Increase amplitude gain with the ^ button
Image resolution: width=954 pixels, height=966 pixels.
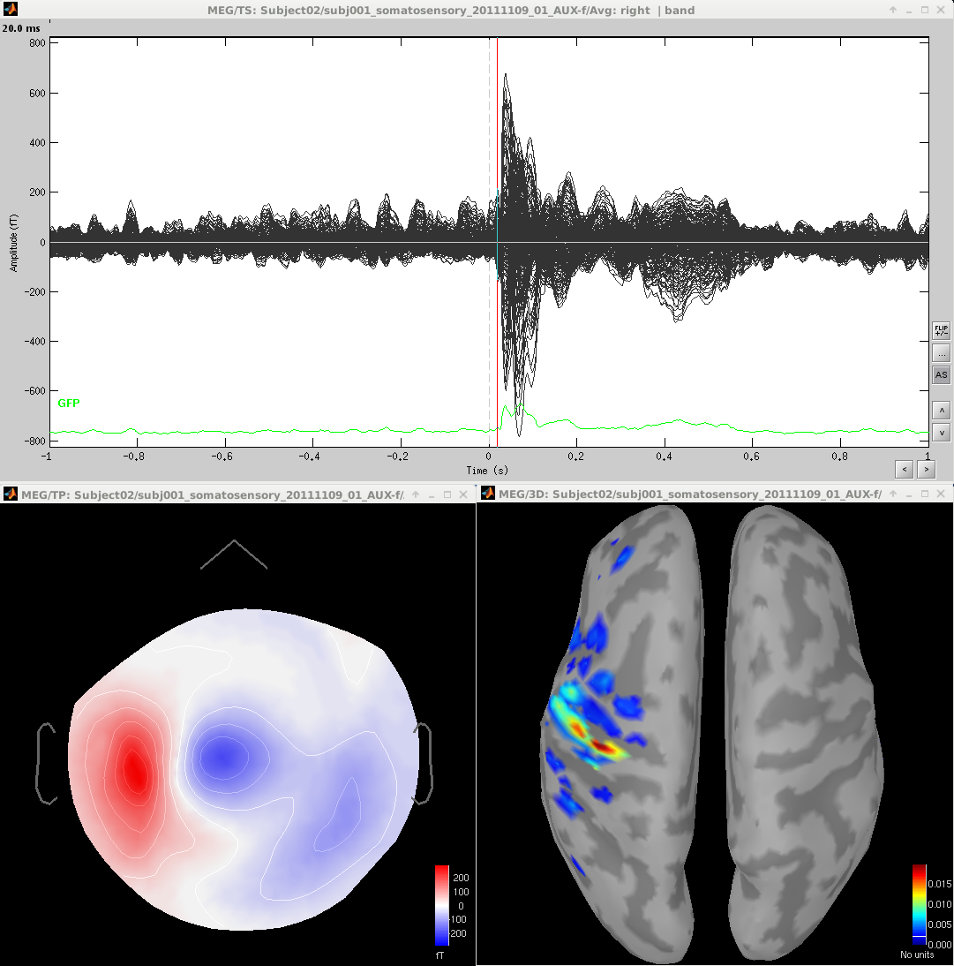942,411
